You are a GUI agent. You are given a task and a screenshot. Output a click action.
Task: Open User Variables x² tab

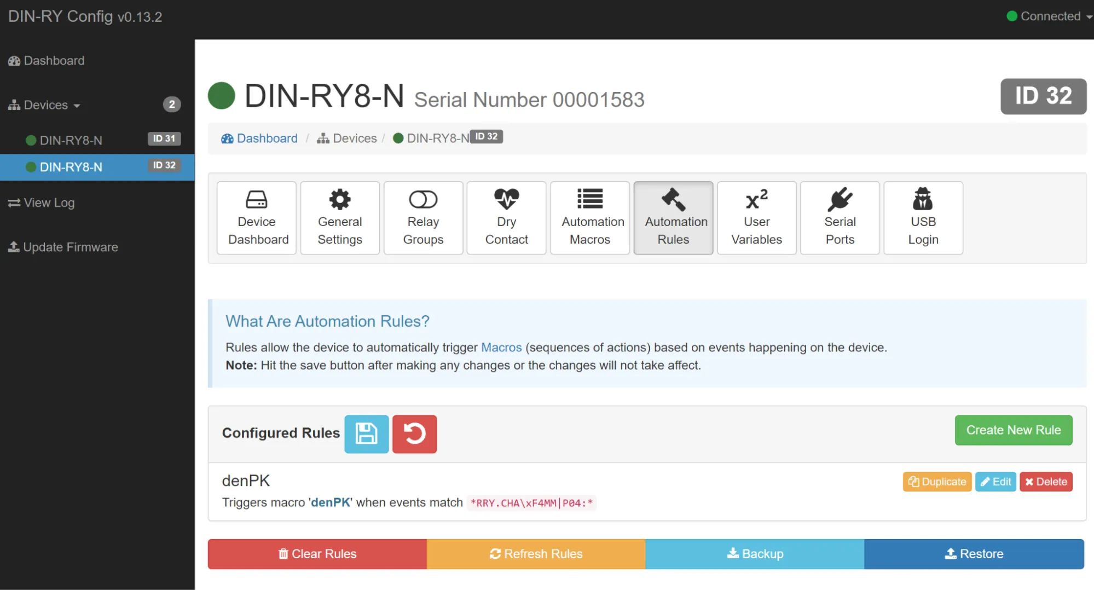756,218
